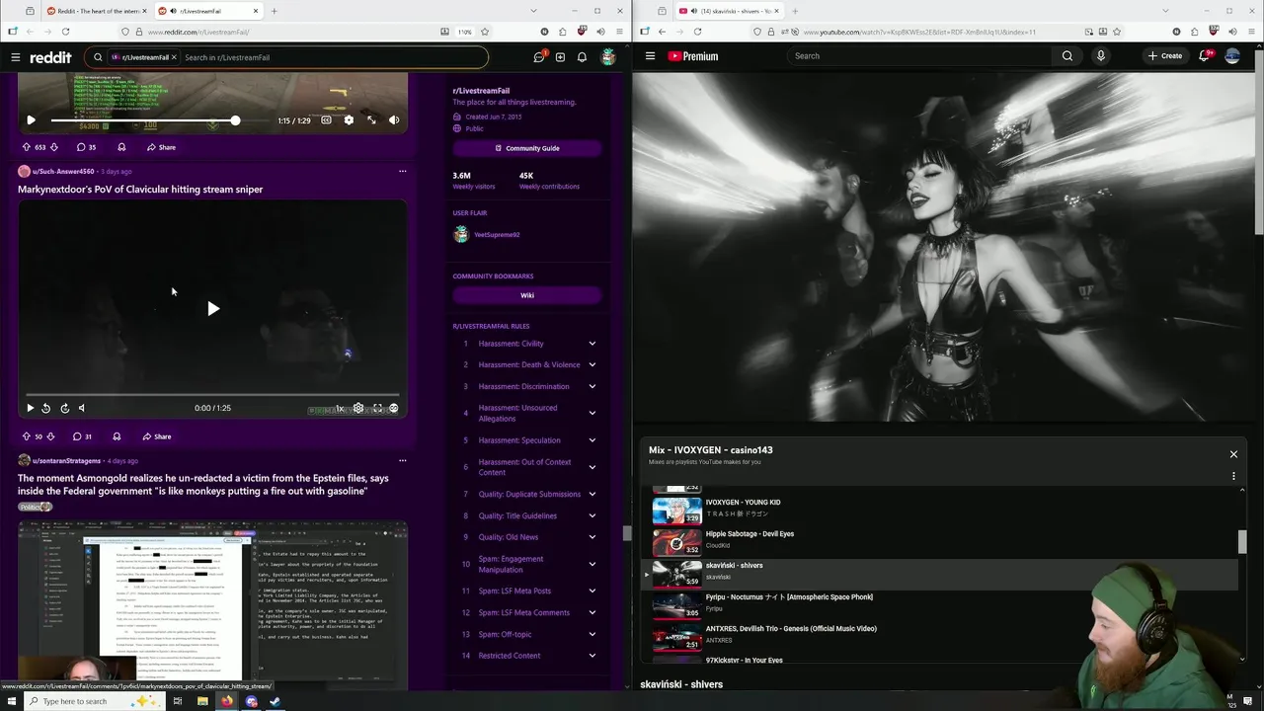Viewport: 1264px width, 711px height.
Task: Open a new tab in the Reddit browser window
Action: (275, 11)
